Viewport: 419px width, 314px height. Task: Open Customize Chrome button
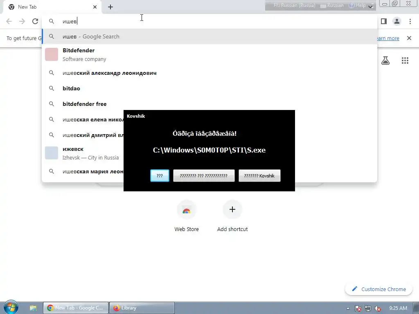(378, 289)
